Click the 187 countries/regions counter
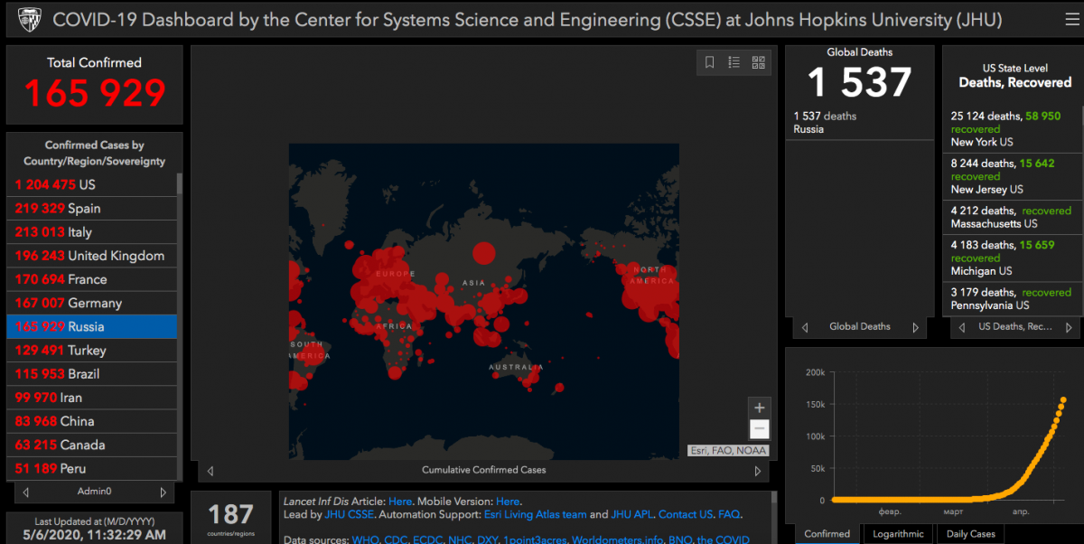The height and width of the screenshot is (544, 1084). point(230,518)
